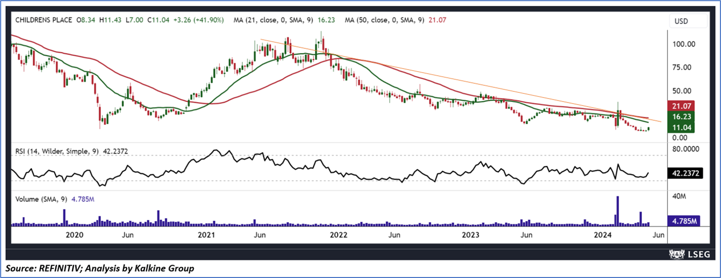Click the C11.04 close value
This screenshot has height=278, width=721.
click(159, 20)
